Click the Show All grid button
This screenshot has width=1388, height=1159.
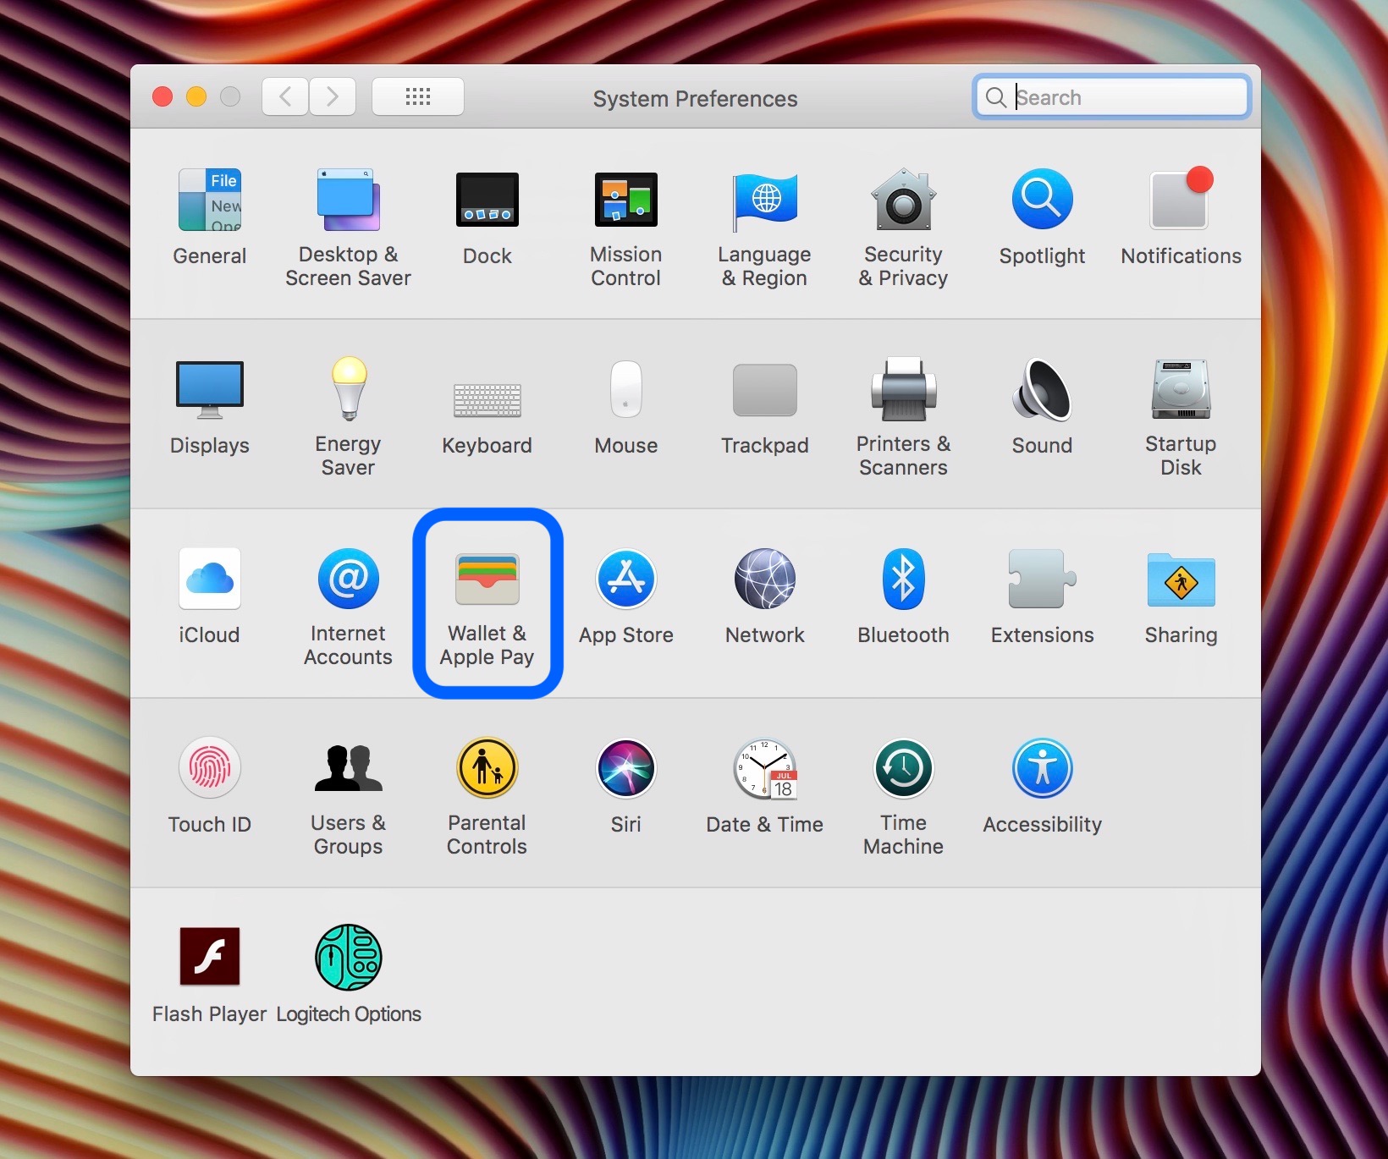[418, 97]
